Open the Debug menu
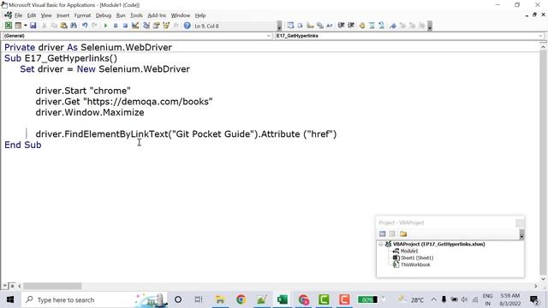The width and height of the screenshot is (548, 308). (x=103, y=15)
